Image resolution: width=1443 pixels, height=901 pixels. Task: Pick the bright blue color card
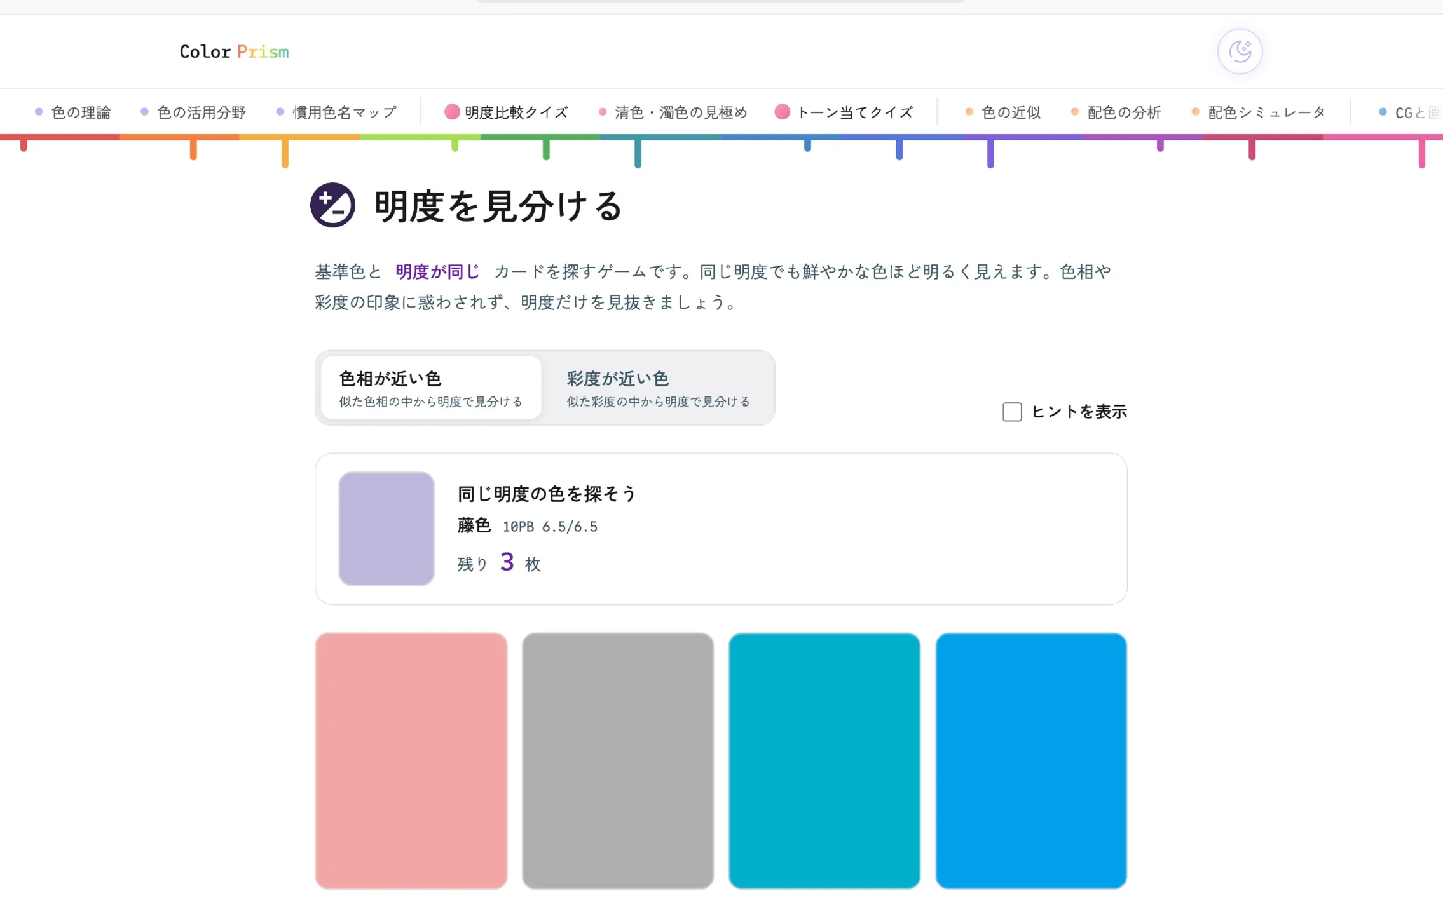(x=1031, y=761)
